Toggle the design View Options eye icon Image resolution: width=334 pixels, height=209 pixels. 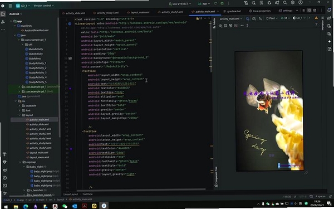[220, 26]
